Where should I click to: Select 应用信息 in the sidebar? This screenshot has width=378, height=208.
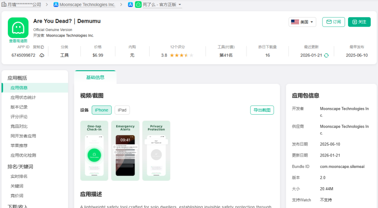35,88
